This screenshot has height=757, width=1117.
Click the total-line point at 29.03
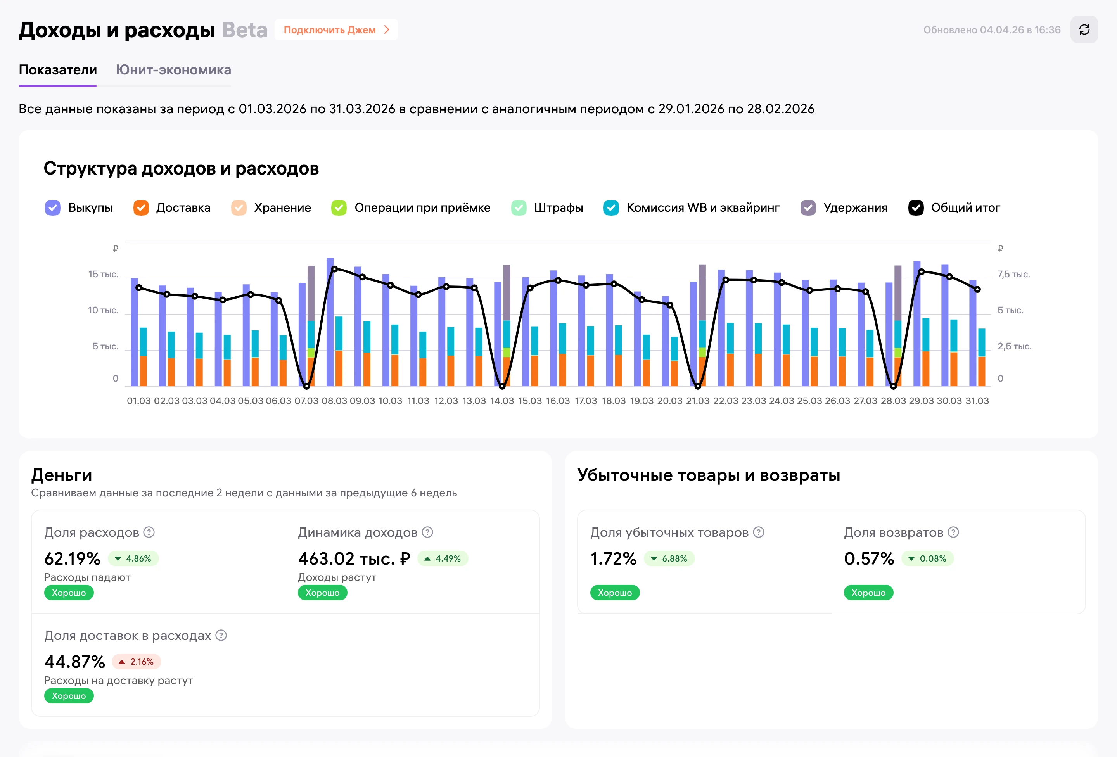[922, 272]
